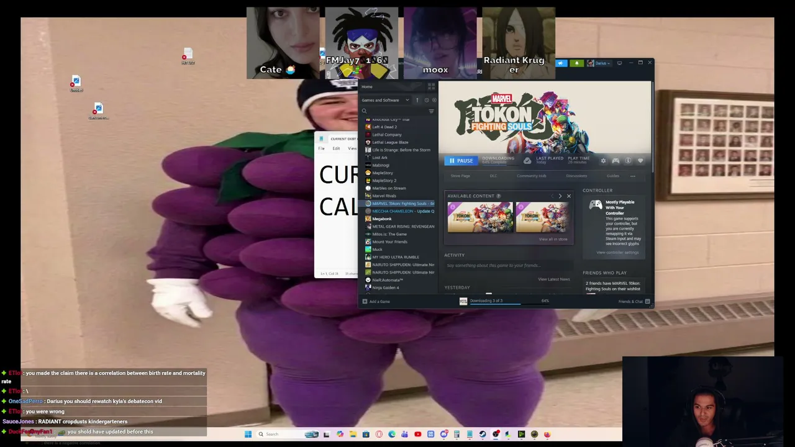Open the green Steam notifications bell
This screenshot has width=795, height=447.
(x=576, y=63)
